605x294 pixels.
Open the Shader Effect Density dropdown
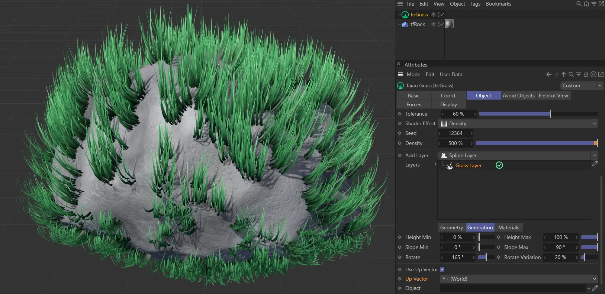point(518,123)
